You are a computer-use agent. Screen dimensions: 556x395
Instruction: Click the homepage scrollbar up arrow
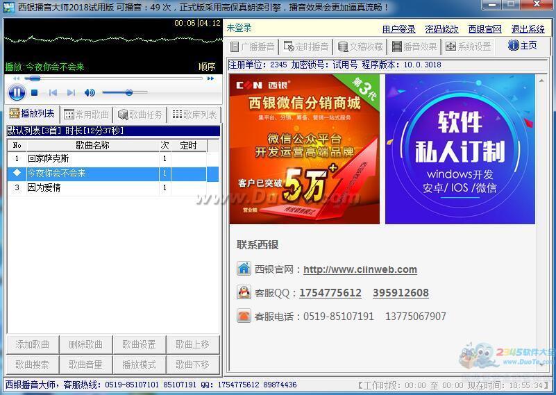click(541, 81)
